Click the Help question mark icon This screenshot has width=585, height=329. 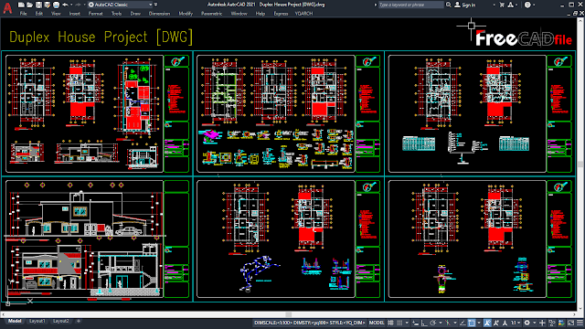527,5
